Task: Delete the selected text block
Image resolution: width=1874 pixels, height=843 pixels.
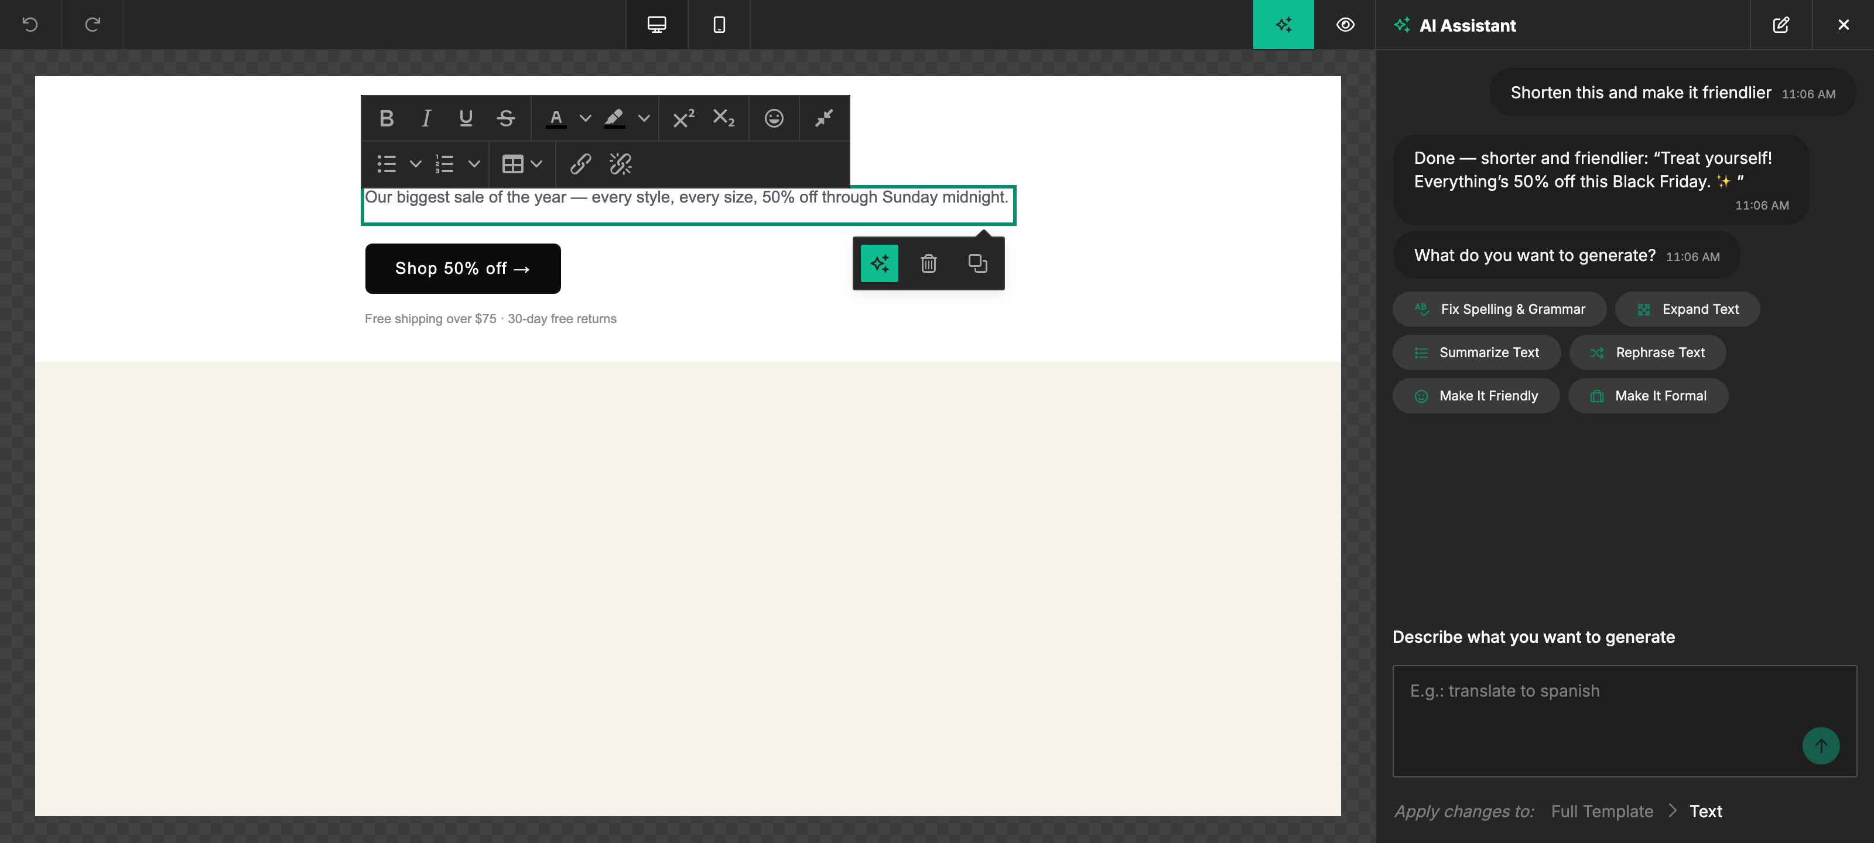Action: point(928,263)
